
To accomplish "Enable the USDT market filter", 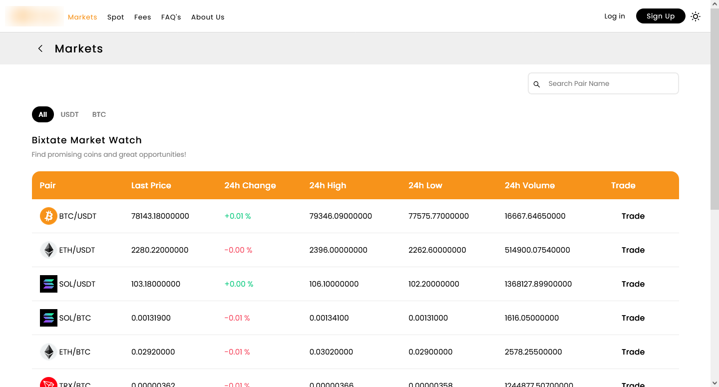I will 69,114.
